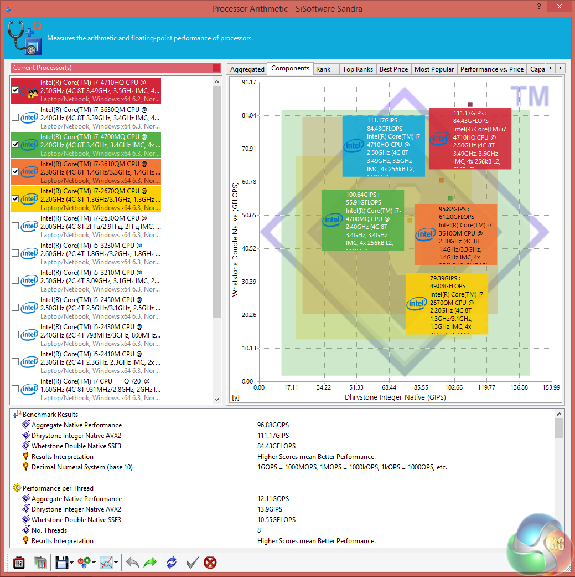
Task: Check the Core i5-2450M processor checkbox
Action: click(x=15, y=307)
